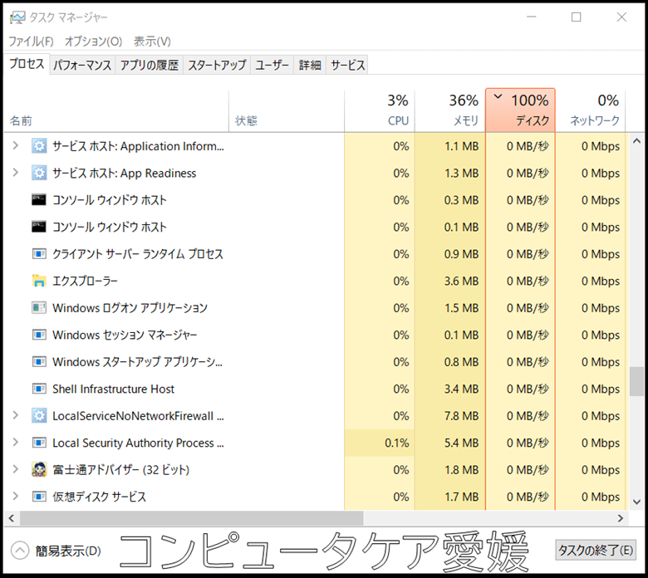This screenshot has width=648, height=578.
Task: Expand the LocalServiceNoNetworkFirewall row
Action: [16, 415]
